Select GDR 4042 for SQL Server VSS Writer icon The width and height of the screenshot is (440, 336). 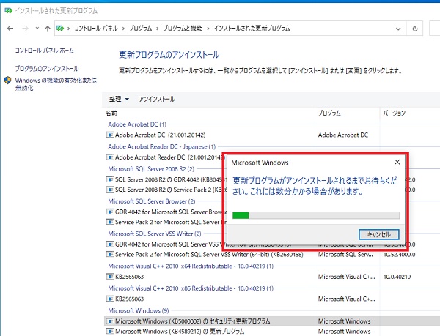click(110, 244)
